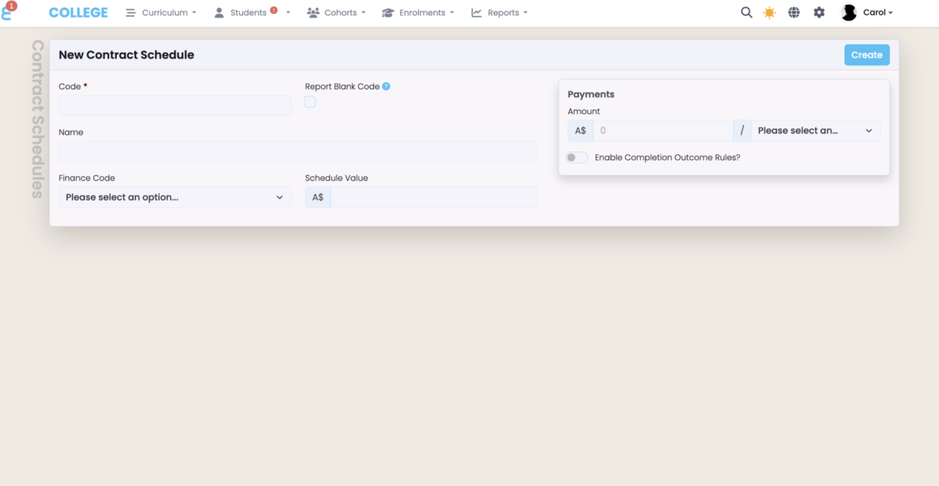Tick the Report Blank Code checkbox

click(310, 102)
